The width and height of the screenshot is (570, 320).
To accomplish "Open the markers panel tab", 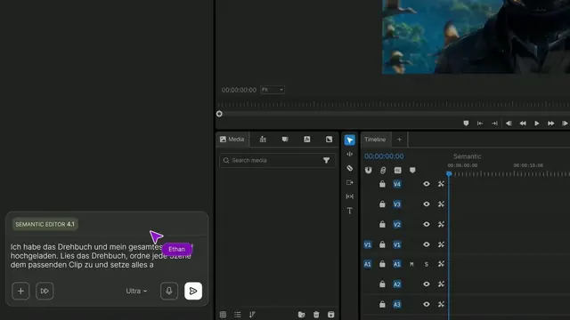I will pos(285,140).
